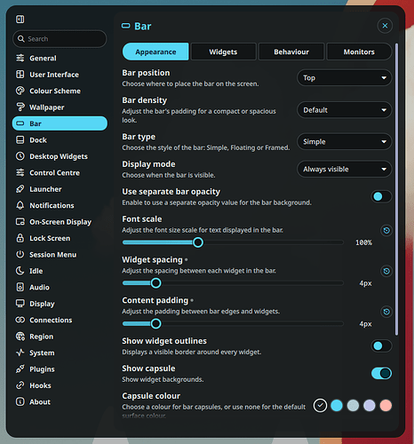Reset Font scale with its restore icon
Screen dimensions: 414x444
pyautogui.click(x=386, y=231)
